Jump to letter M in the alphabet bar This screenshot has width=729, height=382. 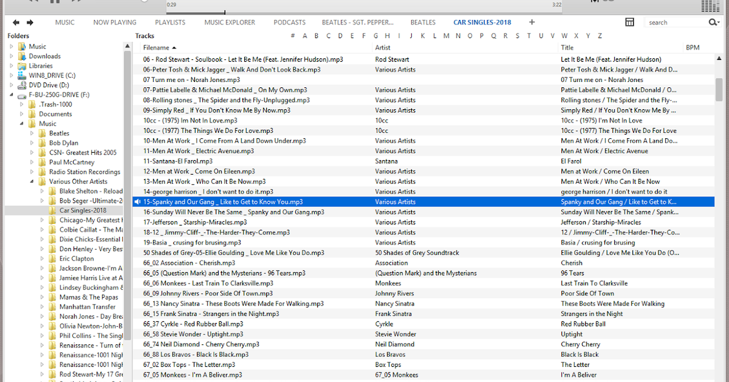[447, 36]
